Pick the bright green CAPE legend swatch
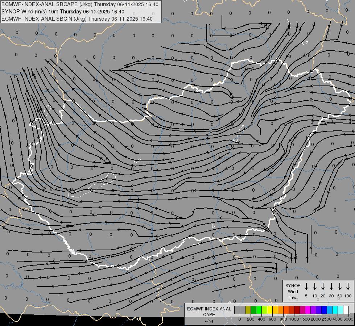 point(259,310)
